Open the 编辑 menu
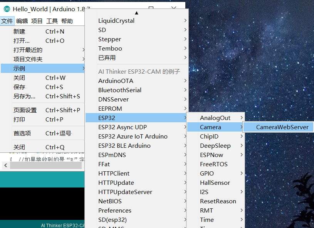The image size is (314, 228). click(x=22, y=21)
